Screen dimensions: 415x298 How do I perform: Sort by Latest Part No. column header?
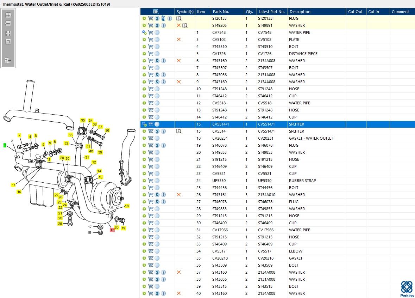[x=272, y=12]
